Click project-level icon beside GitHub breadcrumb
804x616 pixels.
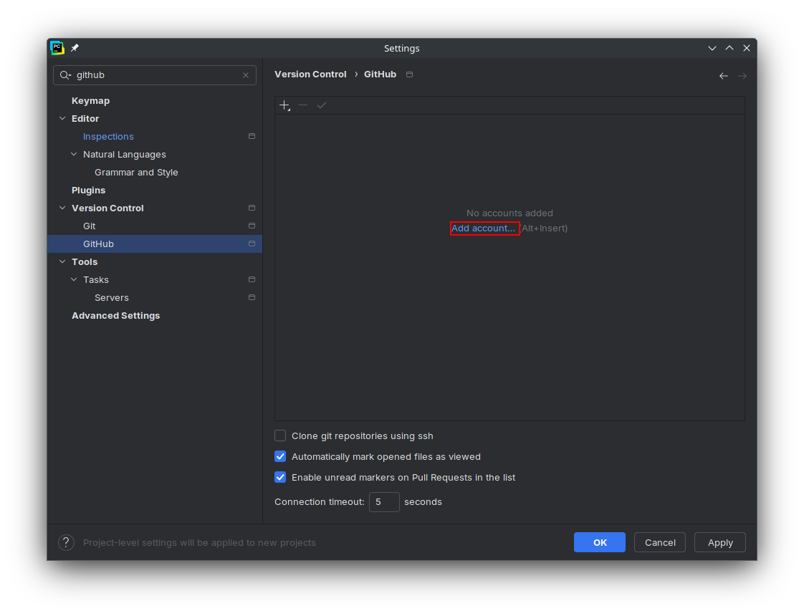point(409,74)
